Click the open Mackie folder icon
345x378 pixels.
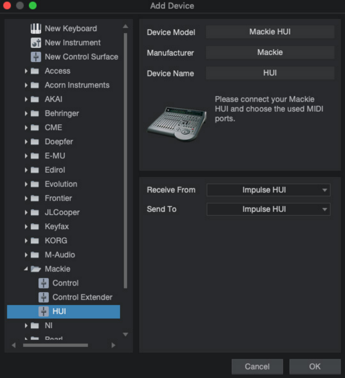click(x=36, y=269)
